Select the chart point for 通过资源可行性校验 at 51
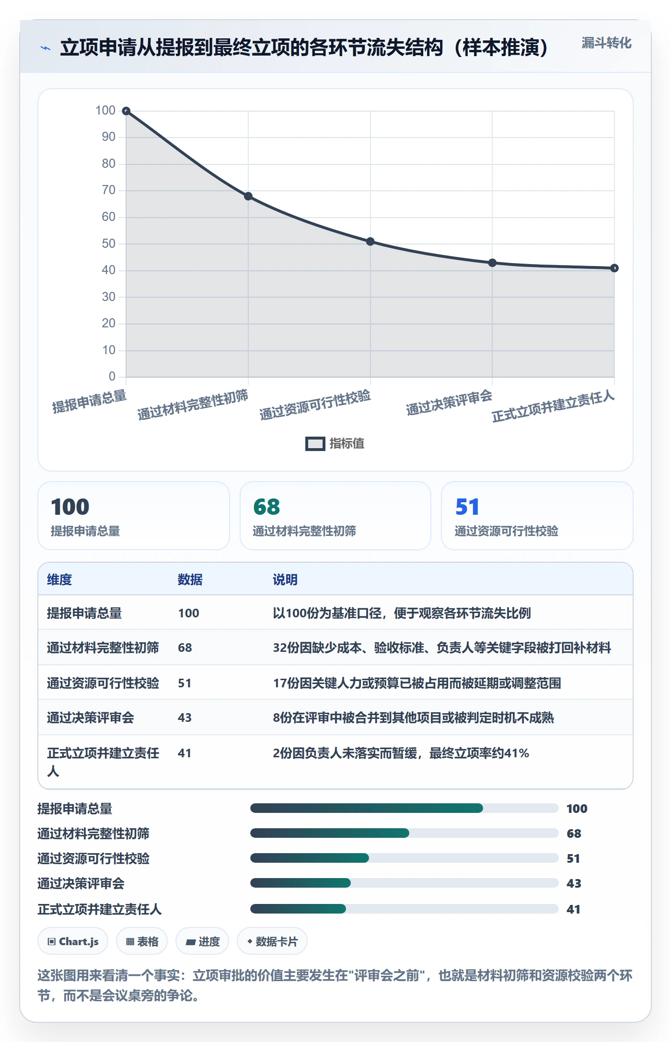The image size is (671, 1042). [x=370, y=242]
